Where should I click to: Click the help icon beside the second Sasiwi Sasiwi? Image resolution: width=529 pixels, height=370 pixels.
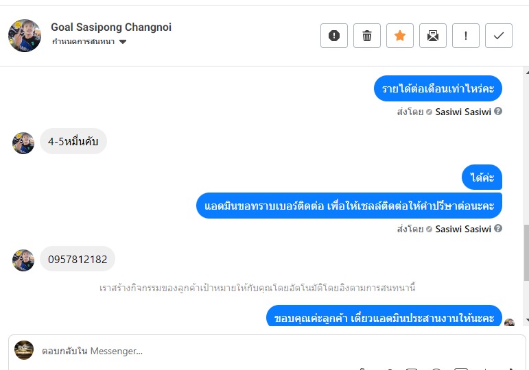click(498, 228)
